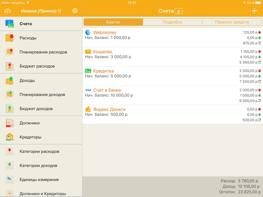Click the Webmoney globe icon

[x=88, y=32]
